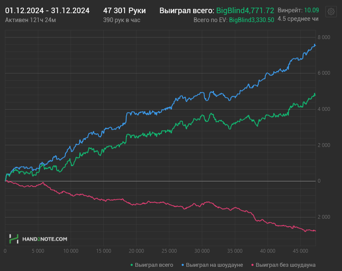Click the date range 01.12.2024 - 31.12.2024
This screenshot has width=342, height=271.
(x=47, y=10)
